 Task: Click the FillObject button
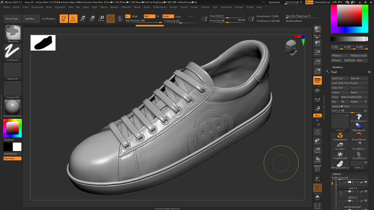click(339, 56)
